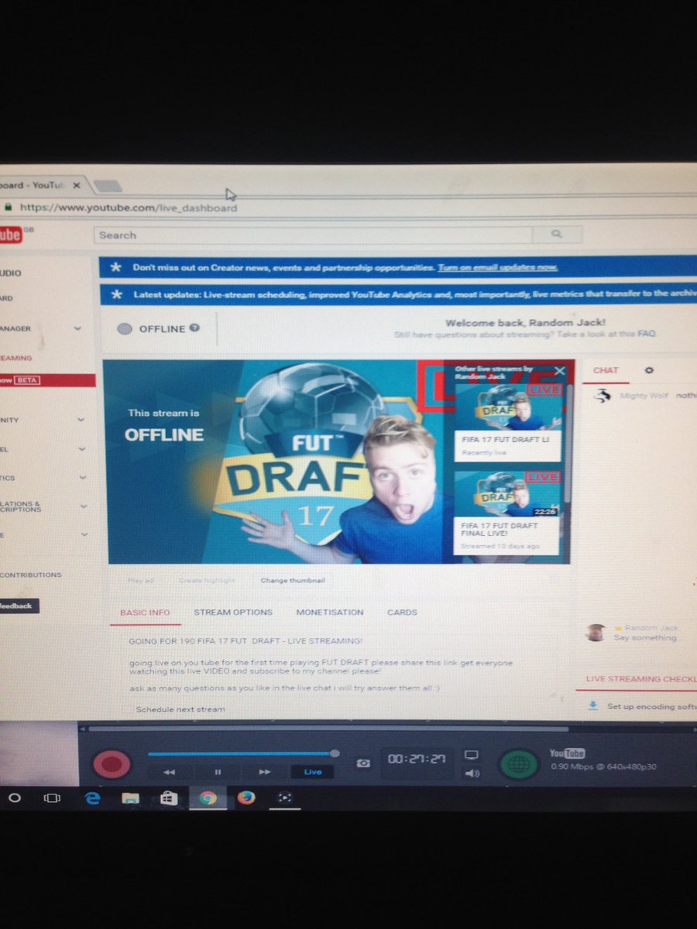Select Stream now BETA sidebar item

tap(46, 380)
